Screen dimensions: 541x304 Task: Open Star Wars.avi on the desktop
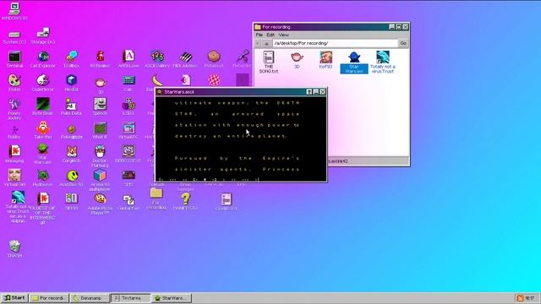coord(43,154)
